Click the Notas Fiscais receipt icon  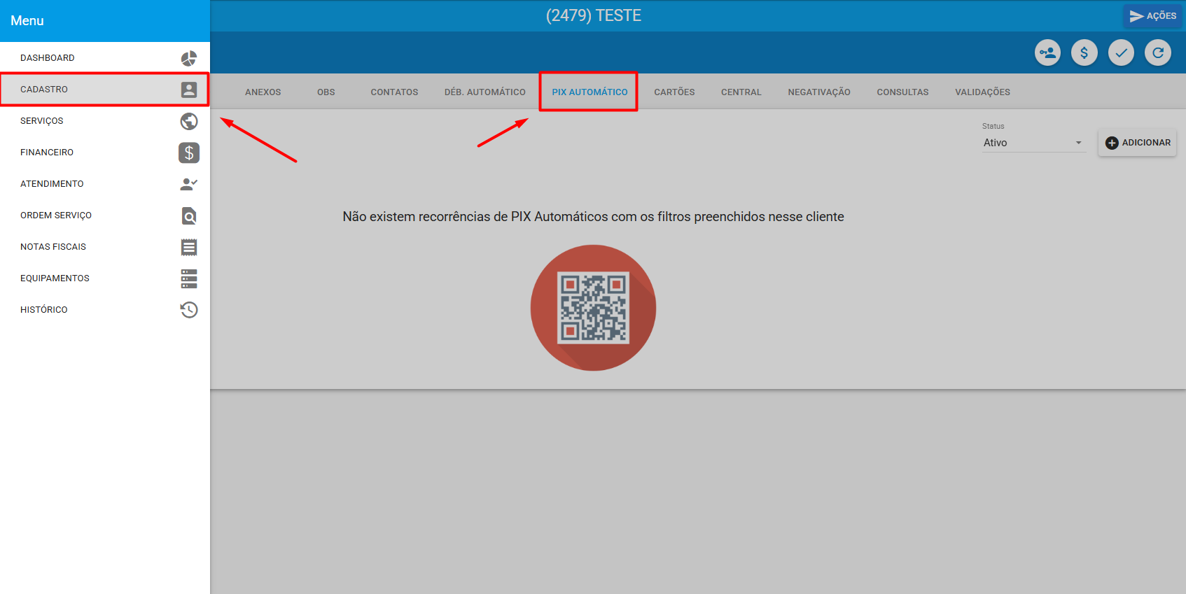point(189,247)
